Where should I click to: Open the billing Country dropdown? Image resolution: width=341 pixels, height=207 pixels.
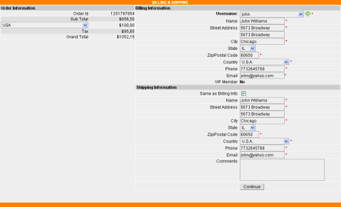click(264, 62)
